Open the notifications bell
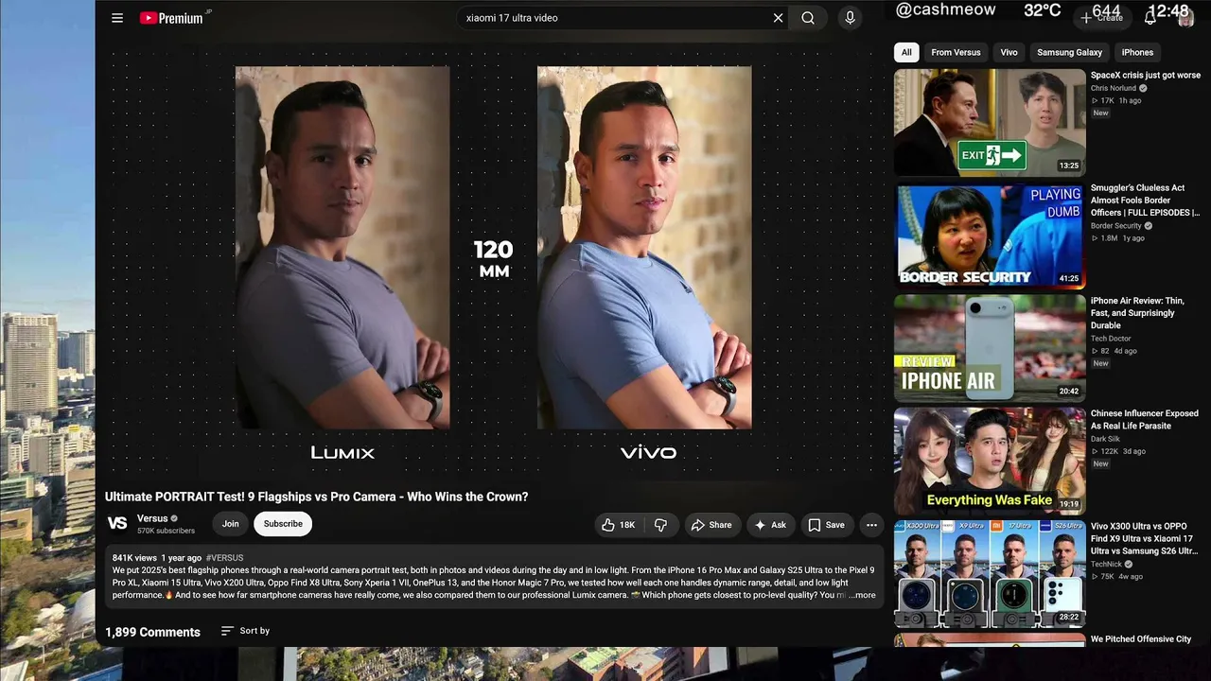This screenshot has width=1211, height=681. pyautogui.click(x=1150, y=17)
